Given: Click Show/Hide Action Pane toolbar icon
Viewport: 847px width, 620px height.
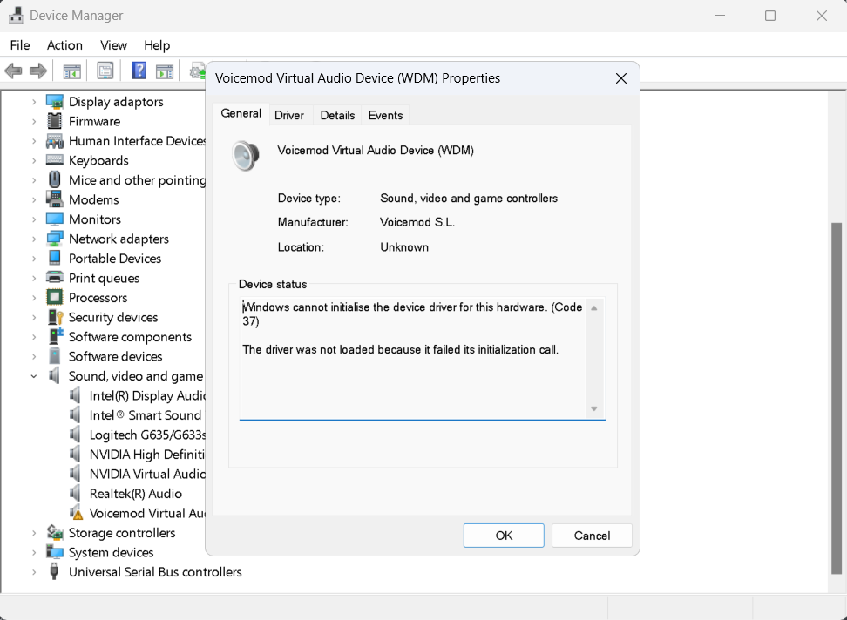Looking at the screenshot, I should point(165,71).
